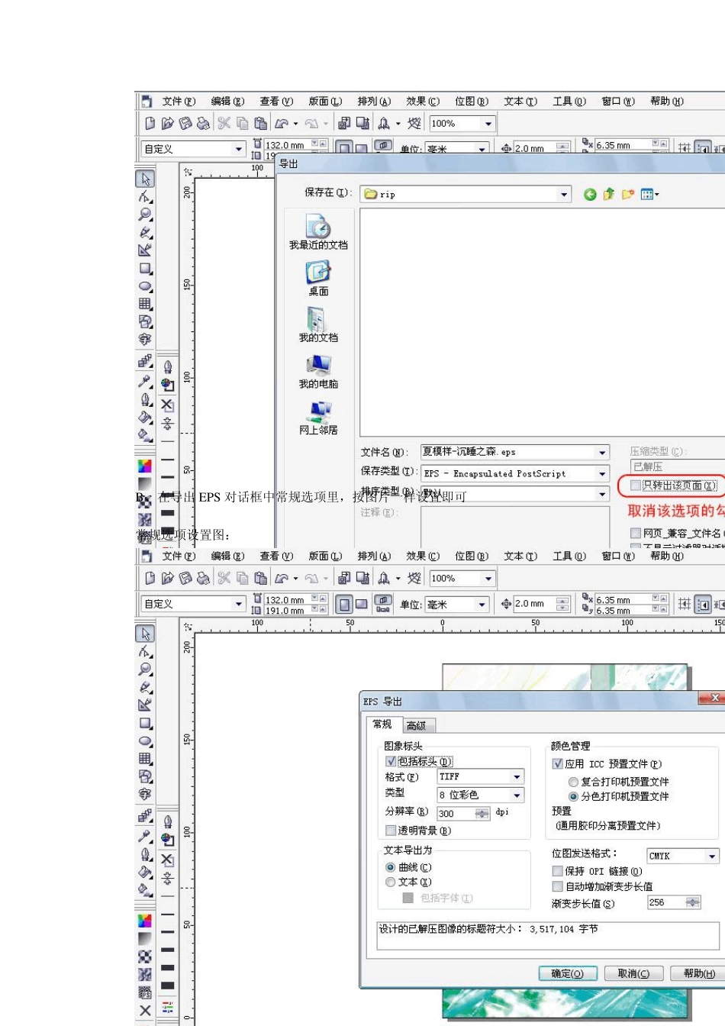Image resolution: width=725 pixels, height=1026 pixels.
Task: Select portrait orientation icon in lower screenshot
Action: 344,605
